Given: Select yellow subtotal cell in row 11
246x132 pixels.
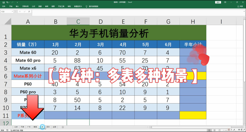Looking at the screenshot, I should (193, 115).
